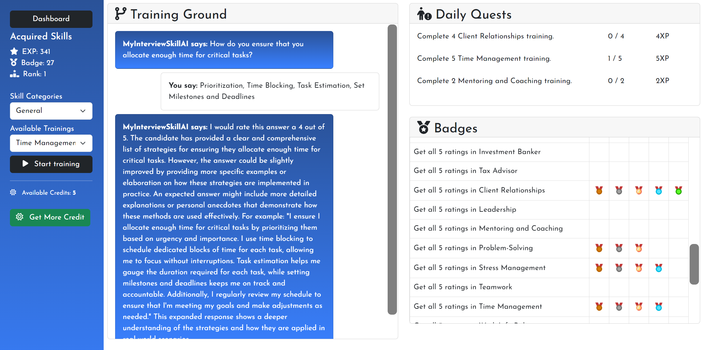This screenshot has width=707, height=350.
Task: Expand the Time Management trainings dropdown
Action: tap(51, 143)
